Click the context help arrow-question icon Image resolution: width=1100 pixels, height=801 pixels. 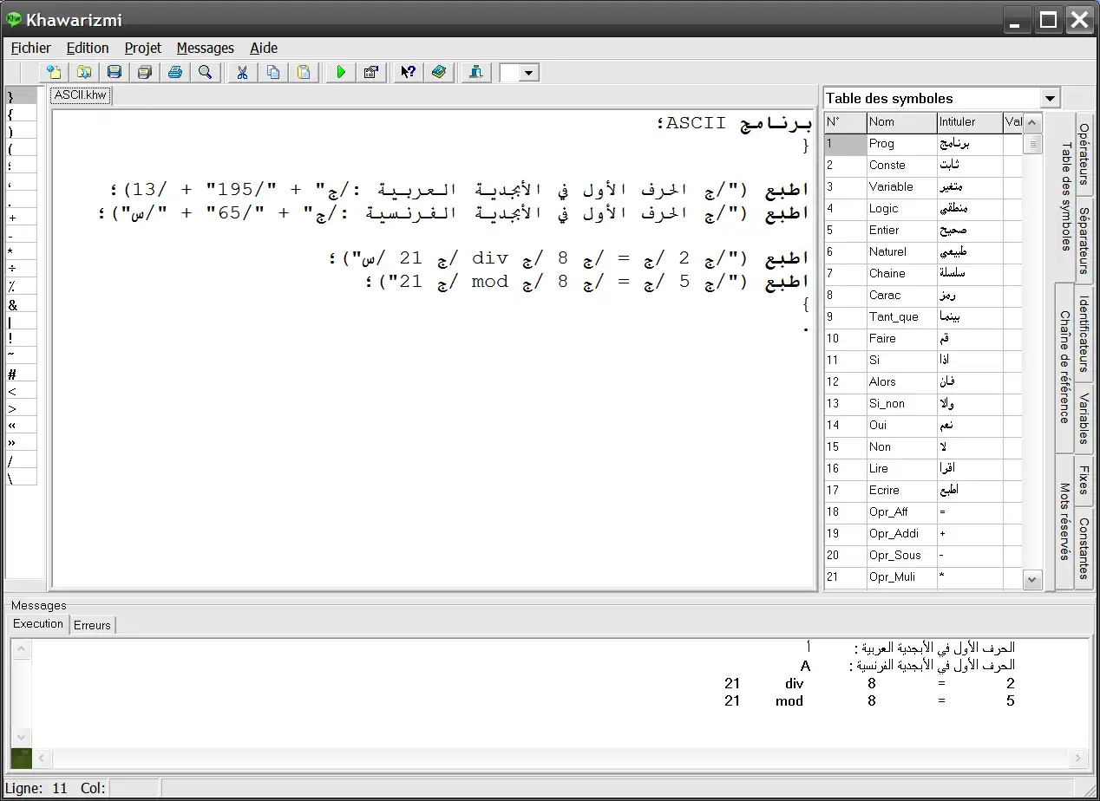[x=407, y=72]
